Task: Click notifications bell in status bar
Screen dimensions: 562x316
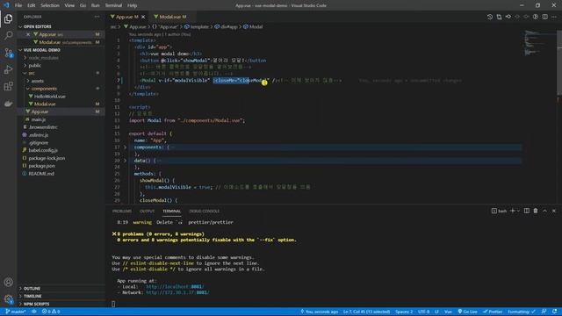Action: pos(554,312)
